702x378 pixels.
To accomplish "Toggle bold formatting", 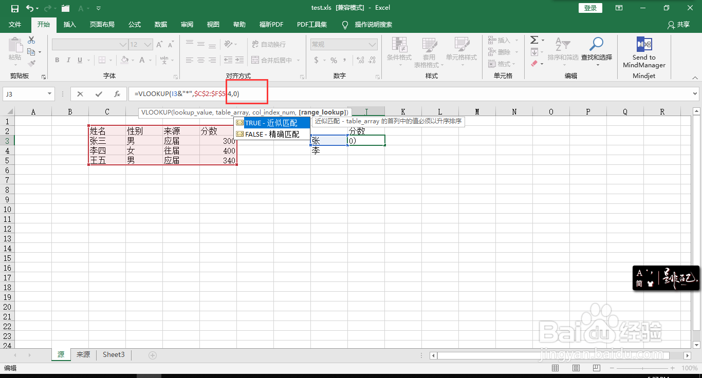I will click(57, 60).
